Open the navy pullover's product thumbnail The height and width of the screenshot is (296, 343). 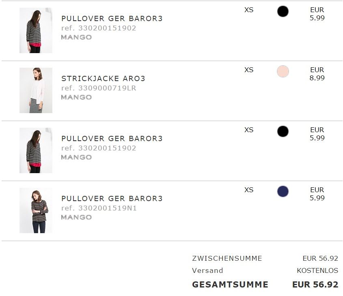click(36, 210)
